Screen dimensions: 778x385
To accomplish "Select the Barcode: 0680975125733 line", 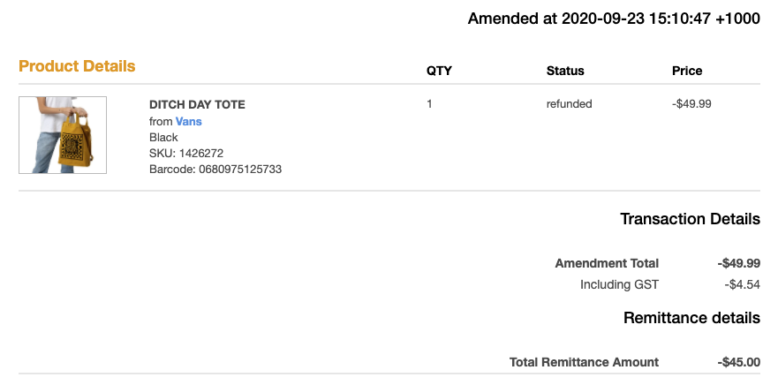I will click(x=215, y=170).
